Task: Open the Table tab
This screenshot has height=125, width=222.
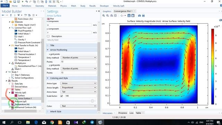Action: pos(138,113)
